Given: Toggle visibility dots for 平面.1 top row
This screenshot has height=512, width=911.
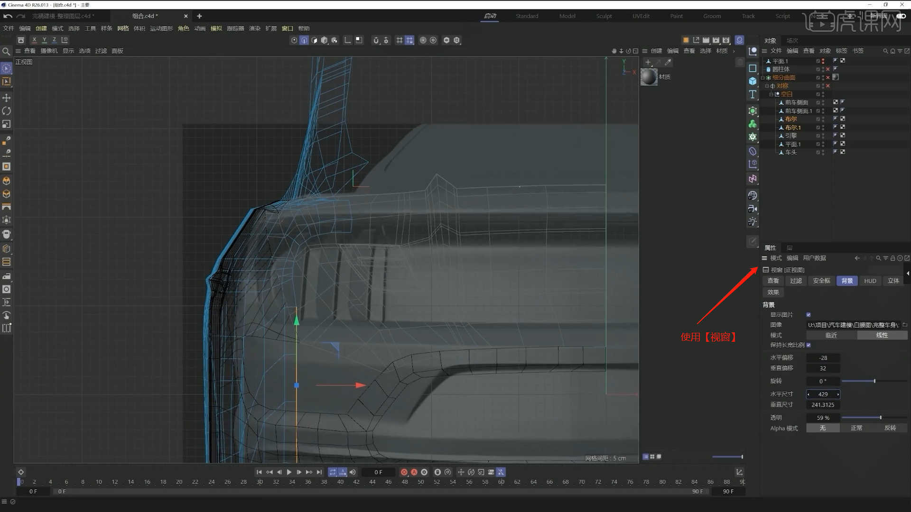Looking at the screenshot, I should [823, 61].
